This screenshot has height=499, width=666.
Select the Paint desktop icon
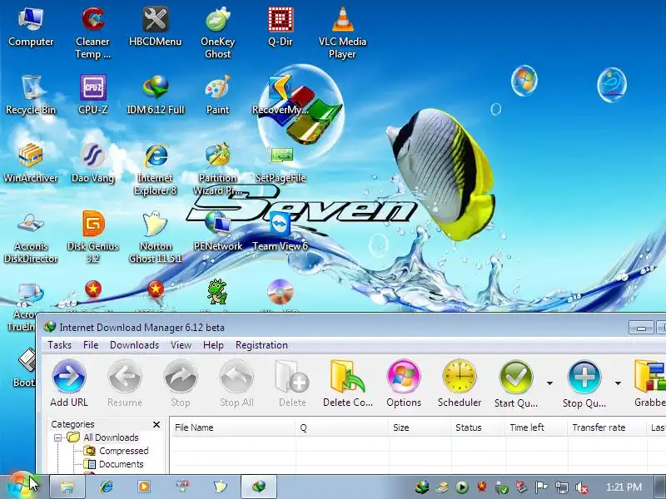click(218, 95)
